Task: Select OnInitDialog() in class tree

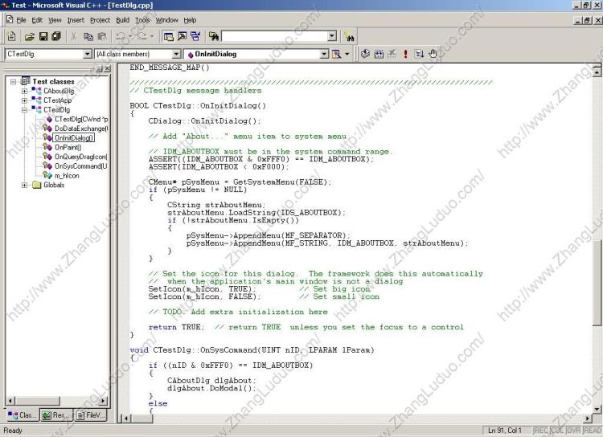Action: coord(73,138)
